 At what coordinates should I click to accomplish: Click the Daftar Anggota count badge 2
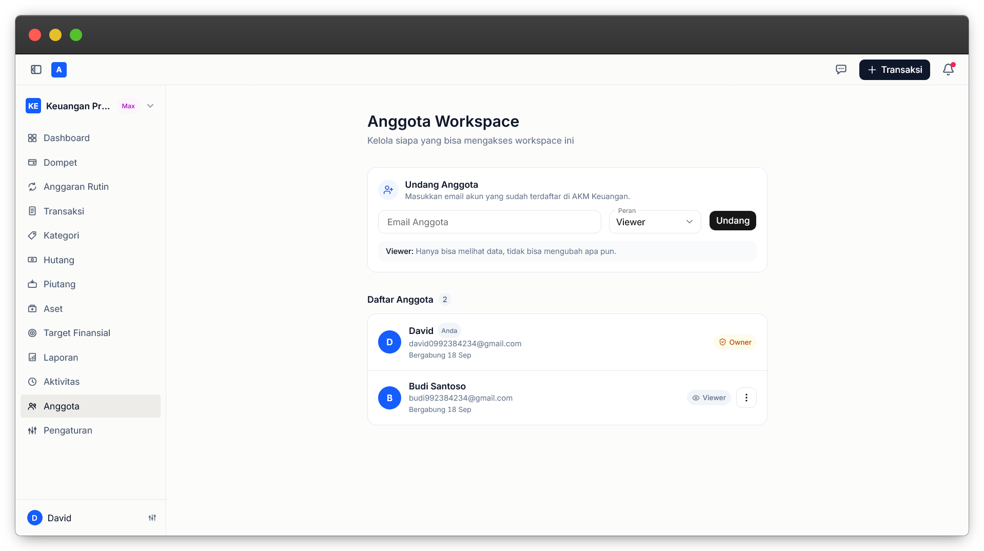click(x=445, y=300)
